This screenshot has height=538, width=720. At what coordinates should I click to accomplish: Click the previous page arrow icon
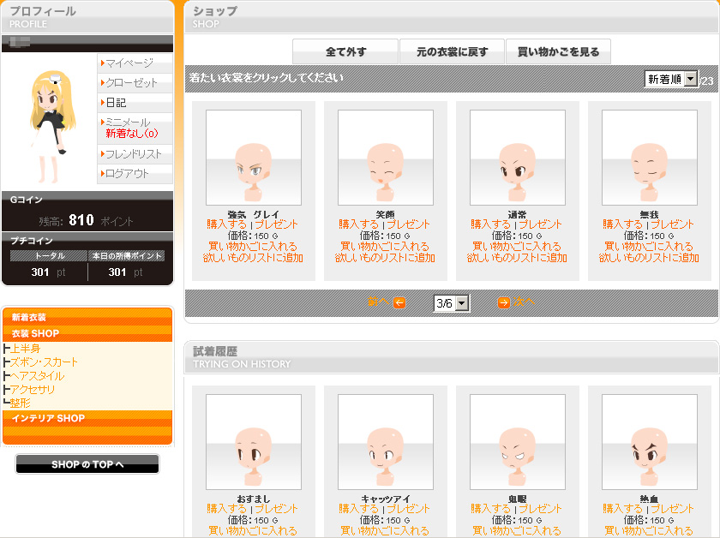point(399,302)
